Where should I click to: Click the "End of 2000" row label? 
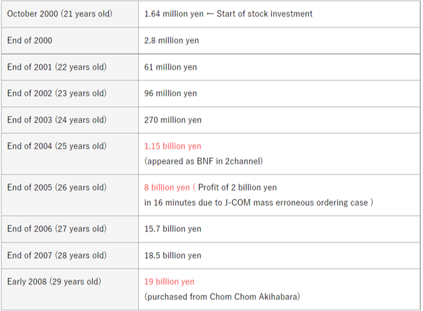(30, 40)
